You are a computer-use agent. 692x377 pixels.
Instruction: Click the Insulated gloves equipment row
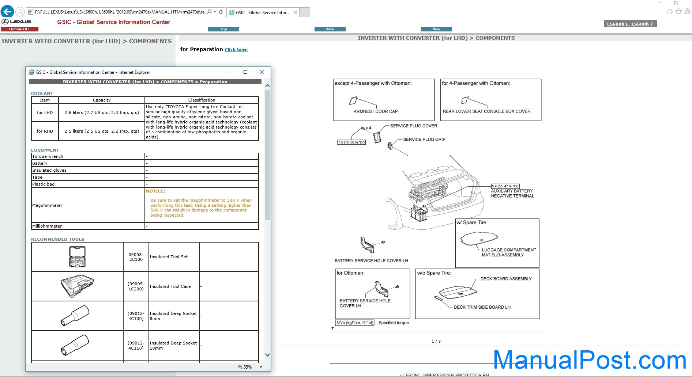(145, 170)
